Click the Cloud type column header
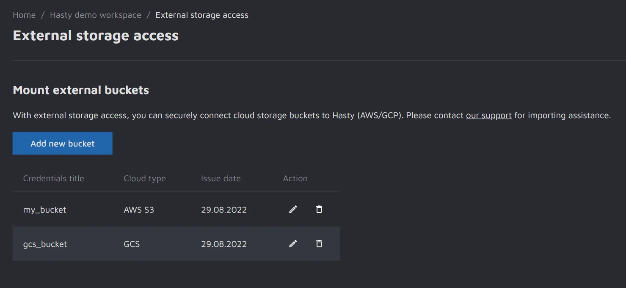 pos(145,178)
